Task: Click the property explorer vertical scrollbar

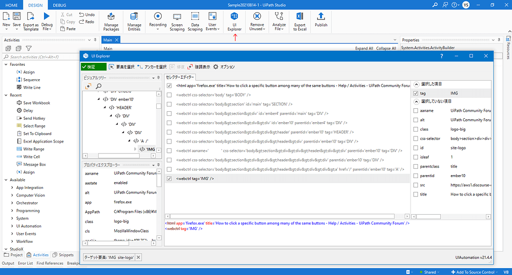Action: click(159, 181)
